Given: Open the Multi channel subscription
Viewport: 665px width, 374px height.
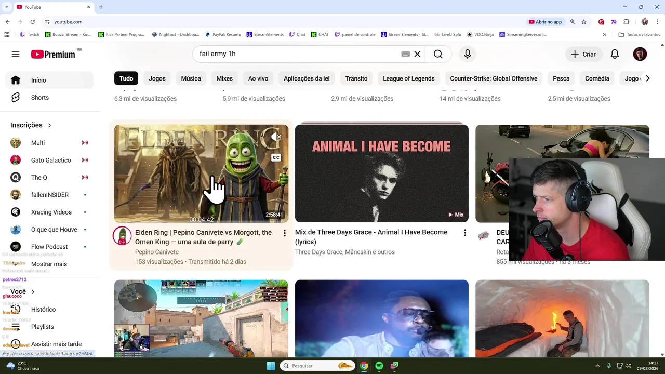Looking at the screenshot, I should click(49, 143).
